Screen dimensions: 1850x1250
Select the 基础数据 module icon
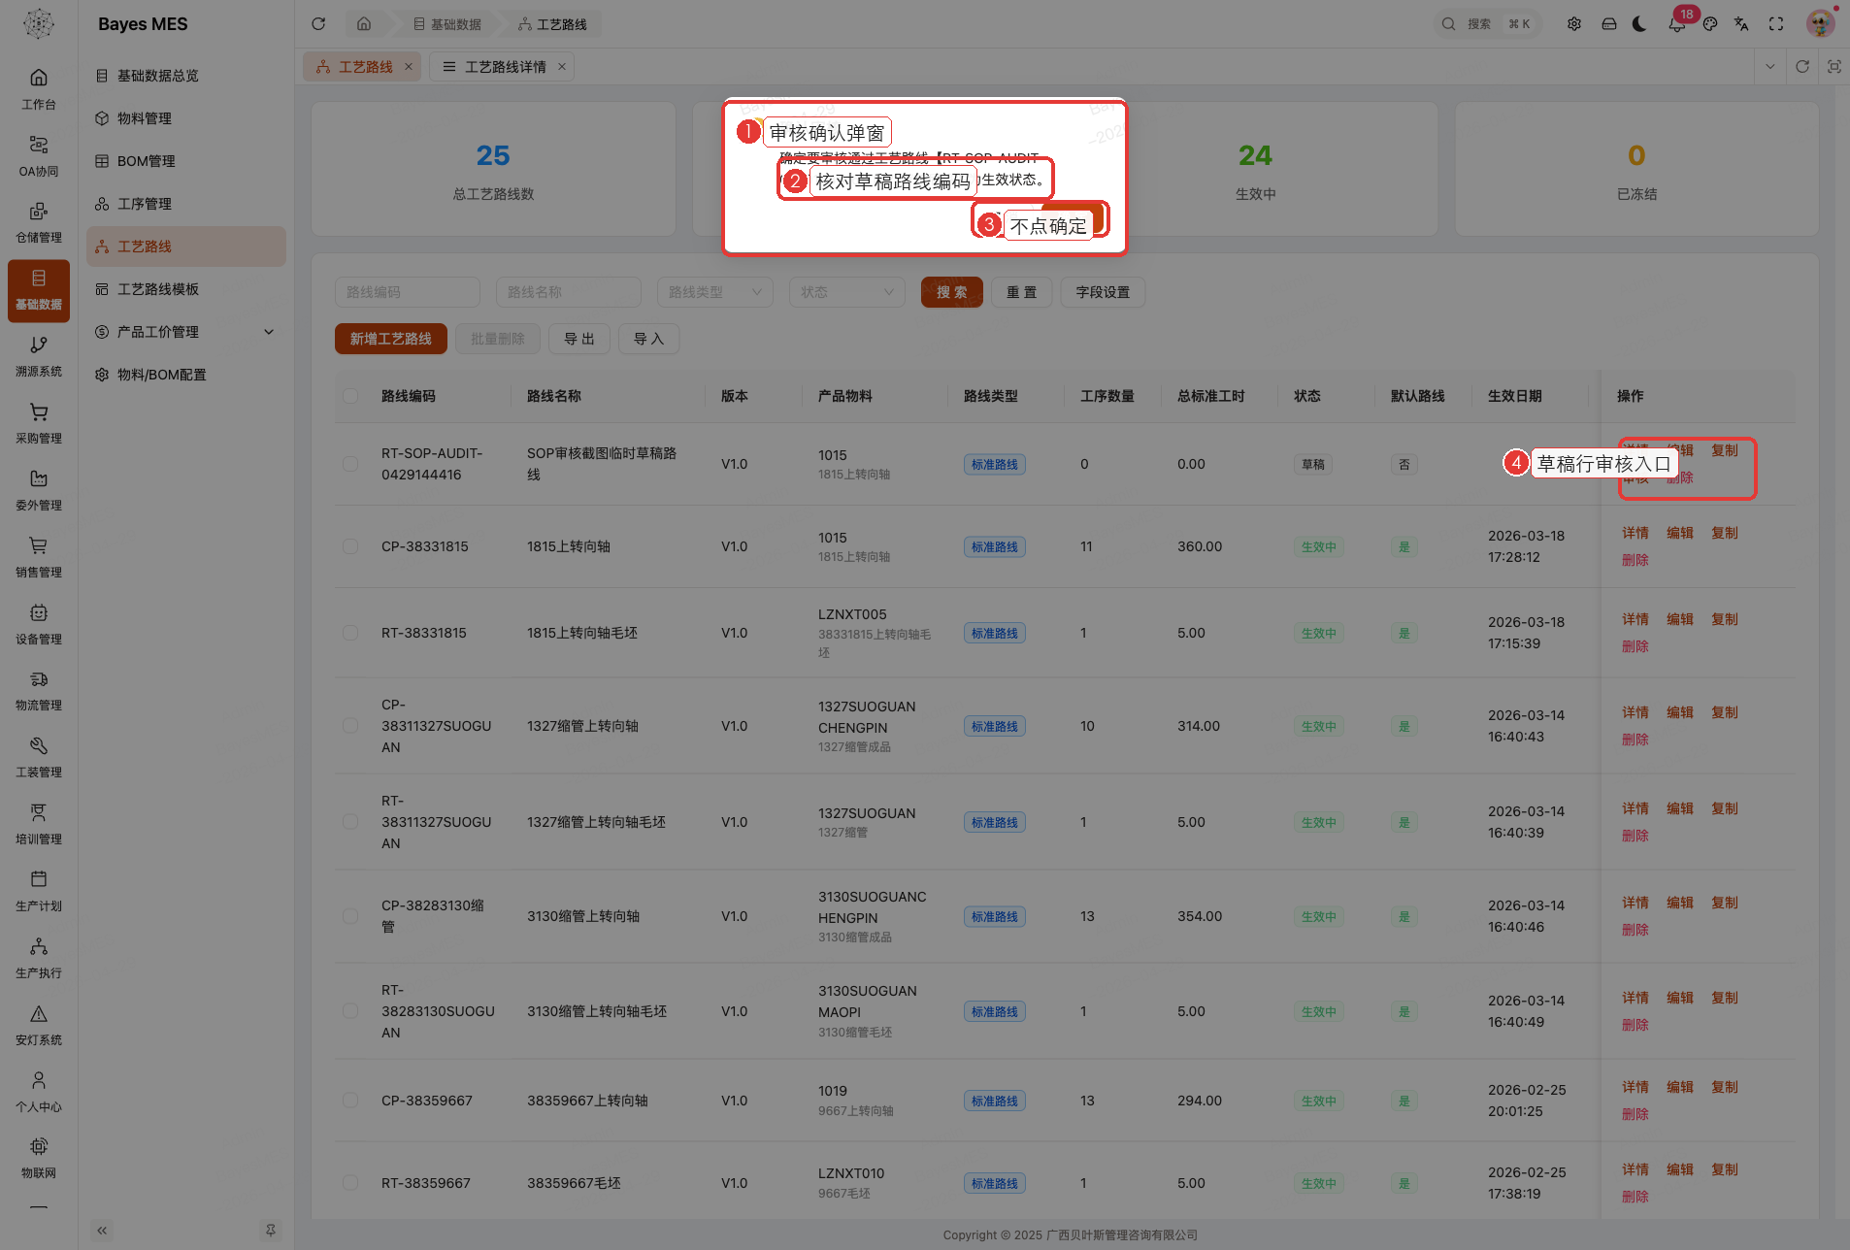coord(39,290)
